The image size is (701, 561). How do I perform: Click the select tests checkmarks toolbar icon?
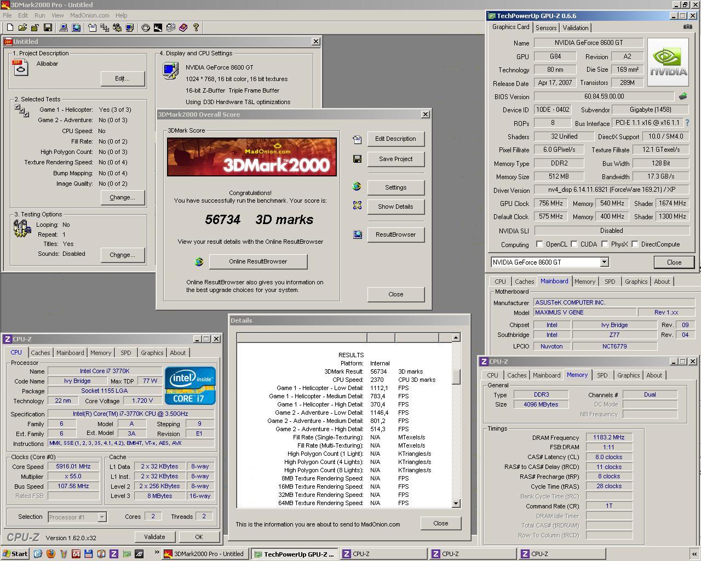104,27
